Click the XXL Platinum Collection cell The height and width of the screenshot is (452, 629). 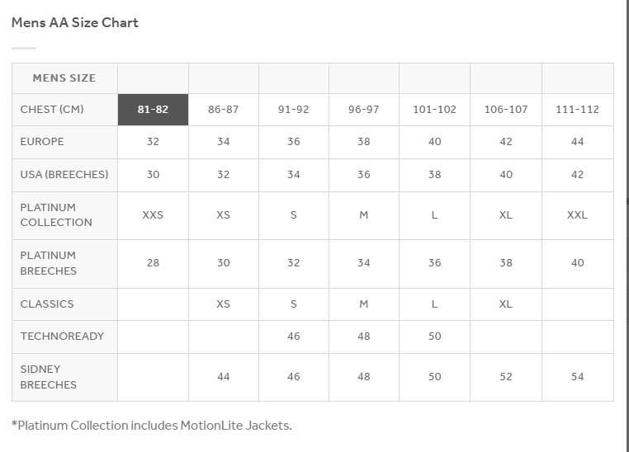click(x=578, y=215)
